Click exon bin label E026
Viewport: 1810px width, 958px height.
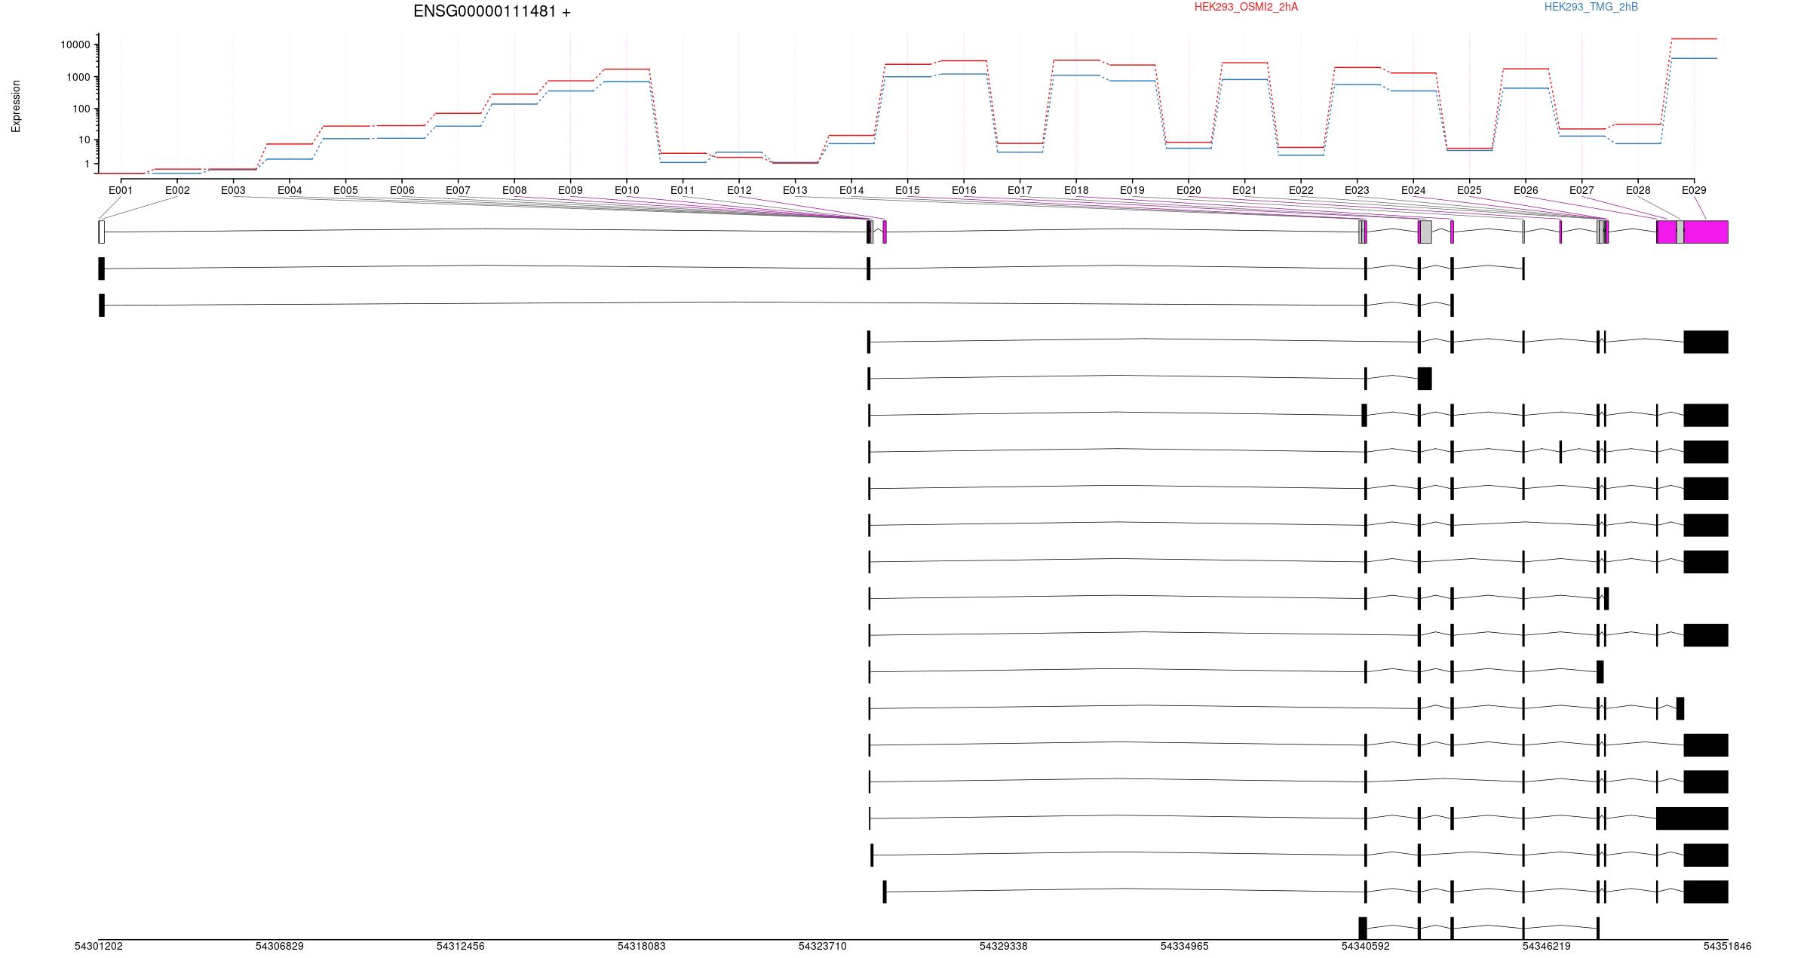click(1526, 190)
